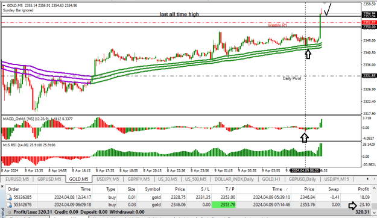Click the red 2351.57 price axis label

click(369, 22)
